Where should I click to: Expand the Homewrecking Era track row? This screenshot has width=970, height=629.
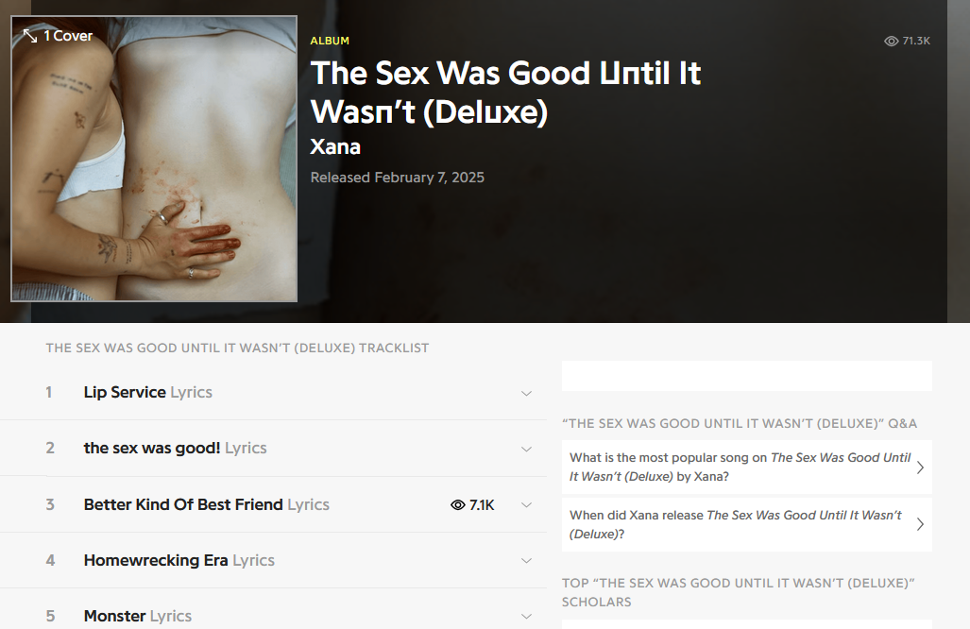click(527, 561)
